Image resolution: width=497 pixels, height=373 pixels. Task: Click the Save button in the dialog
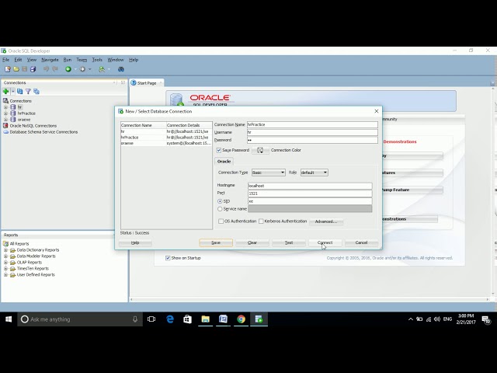tap(216, 242)
